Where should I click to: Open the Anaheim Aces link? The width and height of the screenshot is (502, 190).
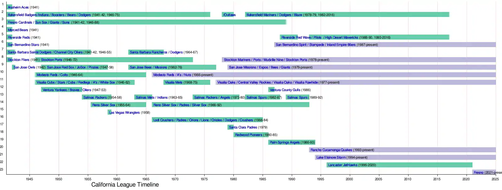click(18, 7)
